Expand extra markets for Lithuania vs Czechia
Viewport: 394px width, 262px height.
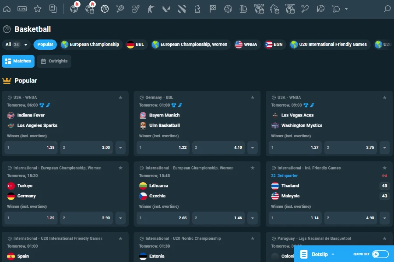(252, 218)
